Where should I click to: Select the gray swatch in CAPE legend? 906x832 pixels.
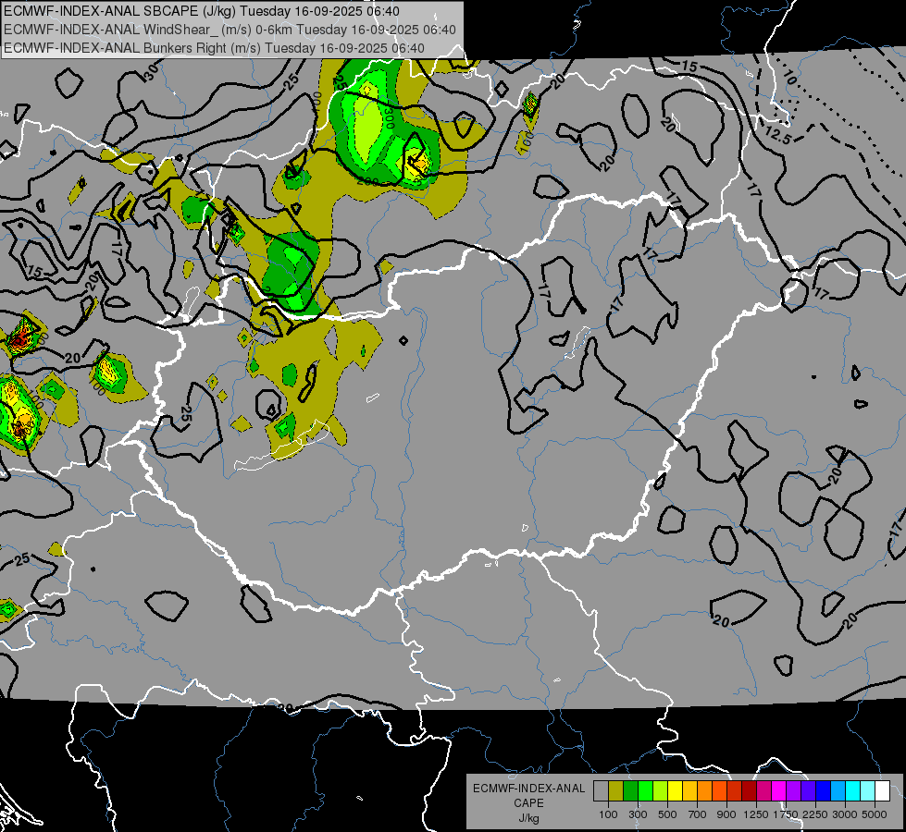601,791
